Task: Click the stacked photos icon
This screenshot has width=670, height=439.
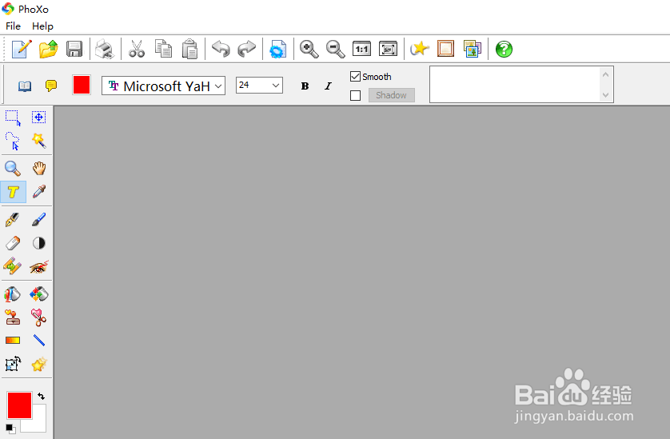Action: [473, 49]
